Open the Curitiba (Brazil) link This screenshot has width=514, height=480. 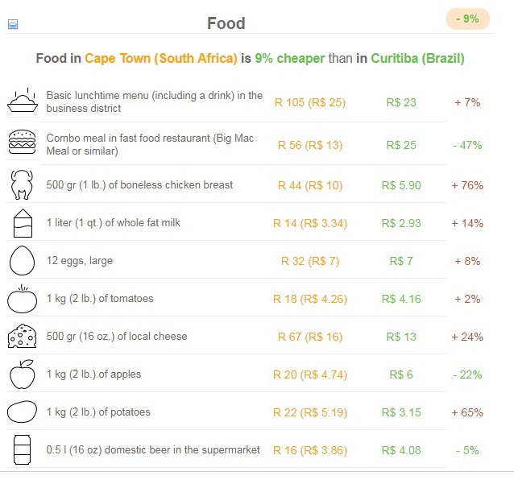coord(417,59)
